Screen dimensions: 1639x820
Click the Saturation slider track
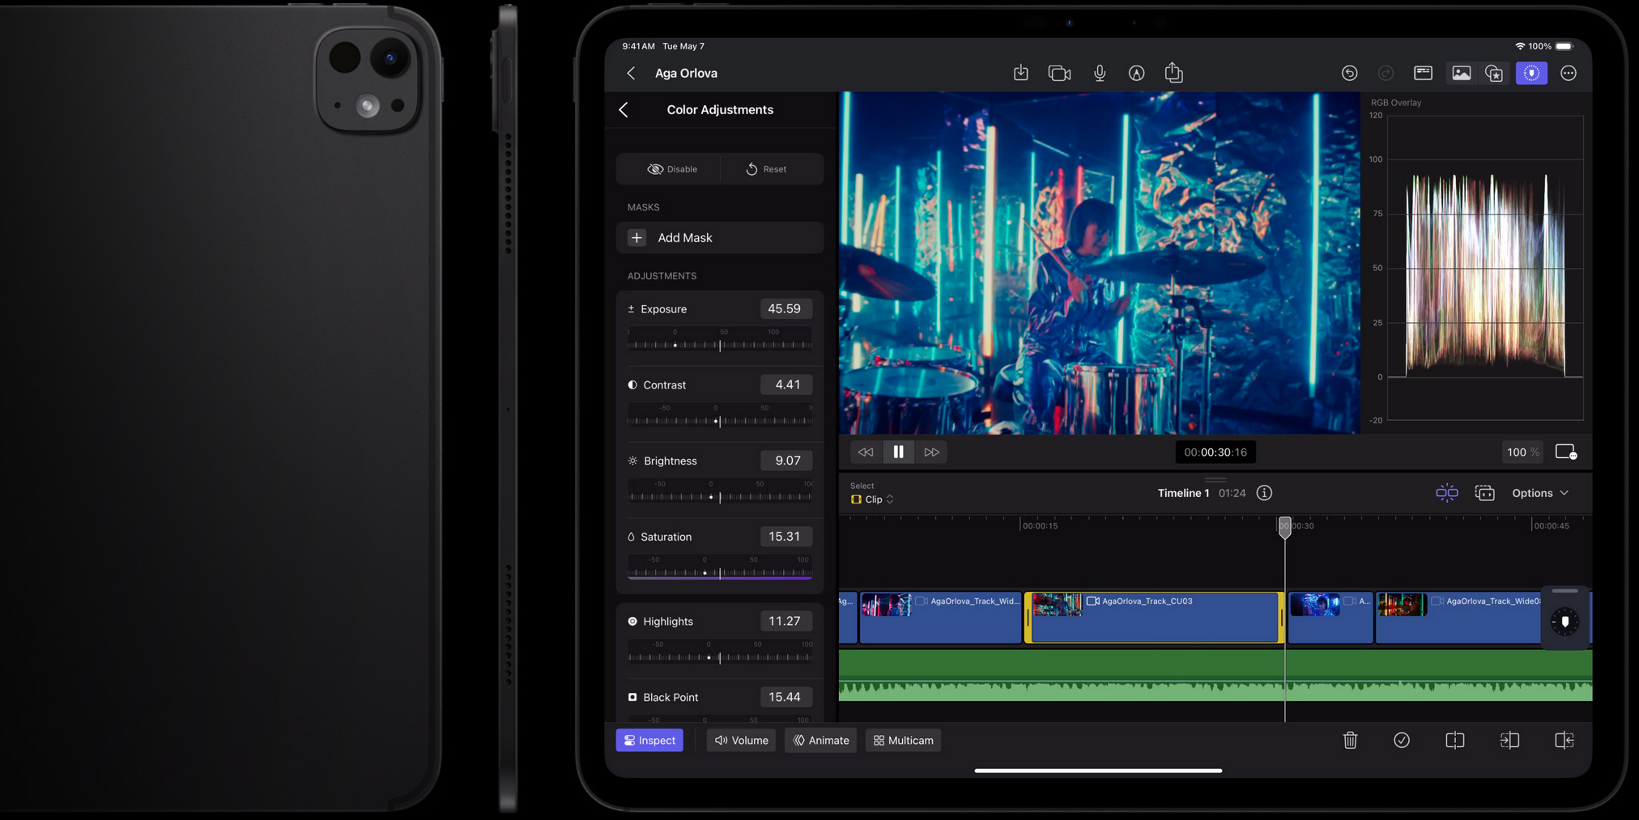(x=719, y=573)
